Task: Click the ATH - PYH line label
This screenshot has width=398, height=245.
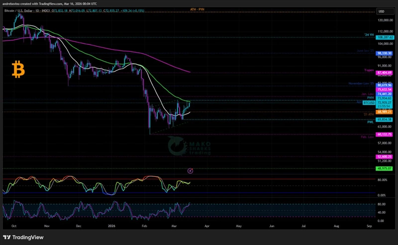Action: [x=197, y=9]
